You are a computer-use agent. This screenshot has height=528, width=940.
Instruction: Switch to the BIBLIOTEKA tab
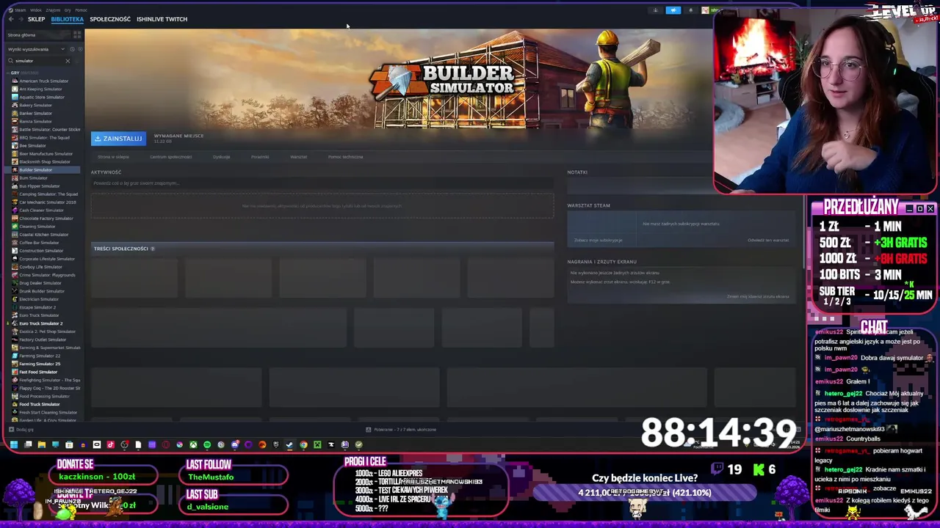pyautogui.click(x=68, y=19)
